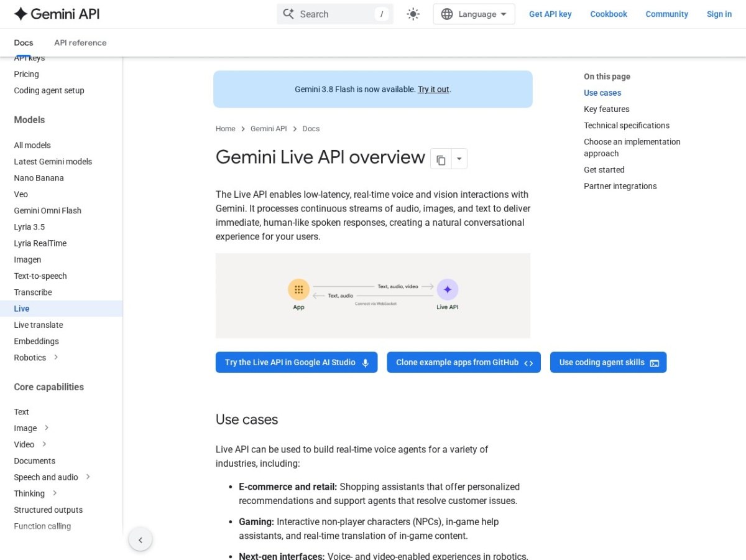The image size is (746, 560).
Task: Open Veo in sidebar
Action: click(21, 194)
